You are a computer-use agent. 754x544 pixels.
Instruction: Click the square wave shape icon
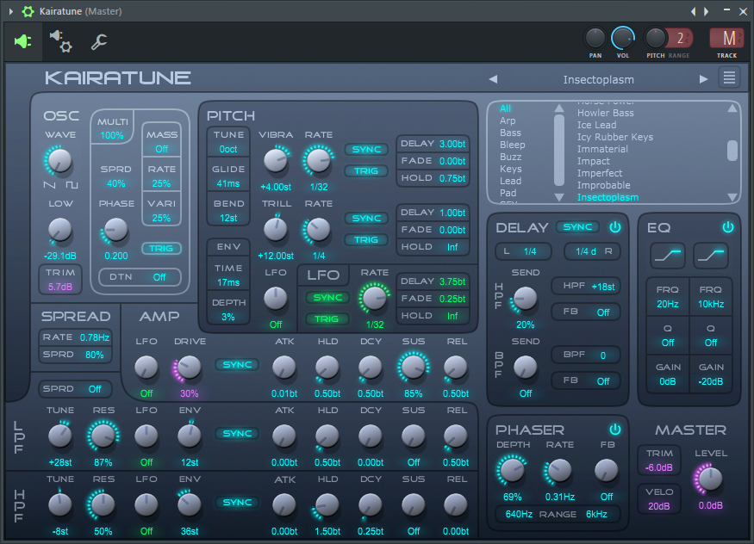[72, 185]
